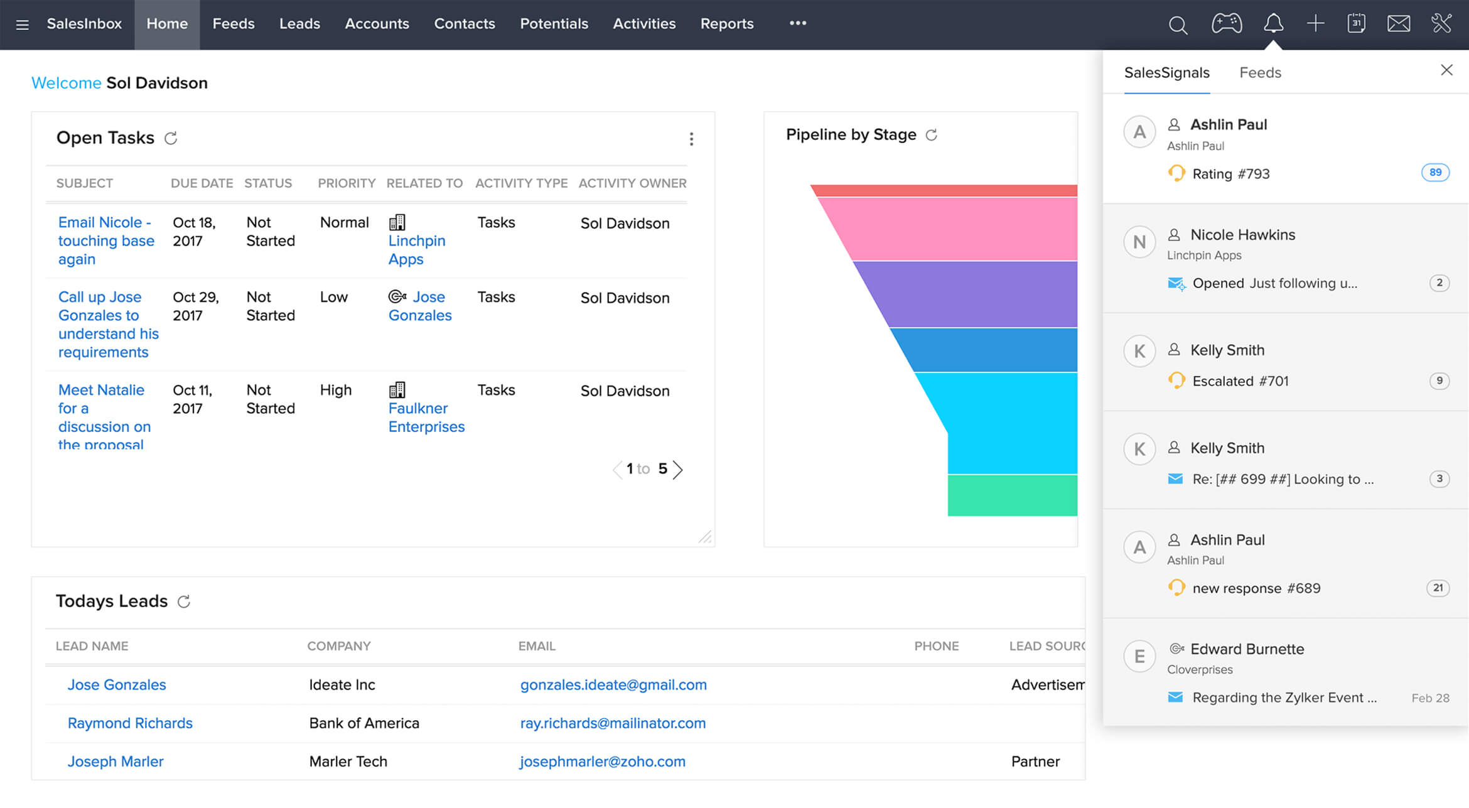The height and width of the screenshot is (808, 1469).
Task: Click the Pipeline by Stage refresh chevron
Action: [x=933, y=136]
